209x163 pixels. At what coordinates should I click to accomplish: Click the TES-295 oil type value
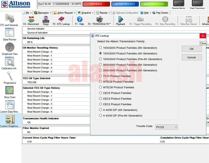tap(32, 82)
